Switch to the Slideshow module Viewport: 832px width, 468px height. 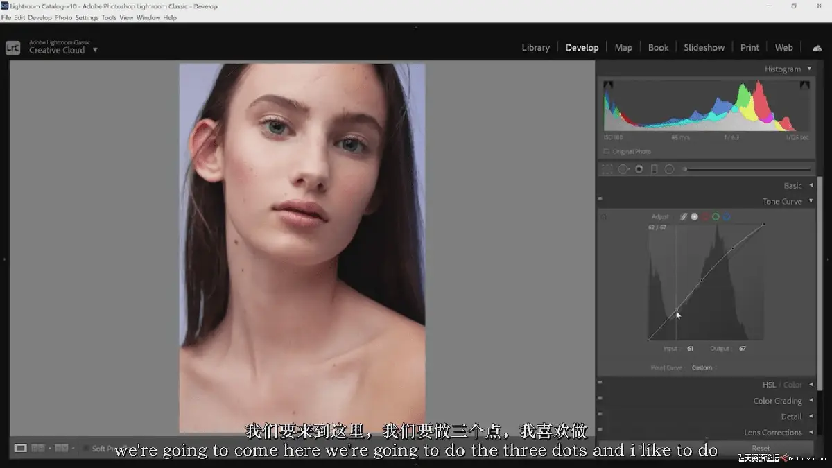pos(704,48)
